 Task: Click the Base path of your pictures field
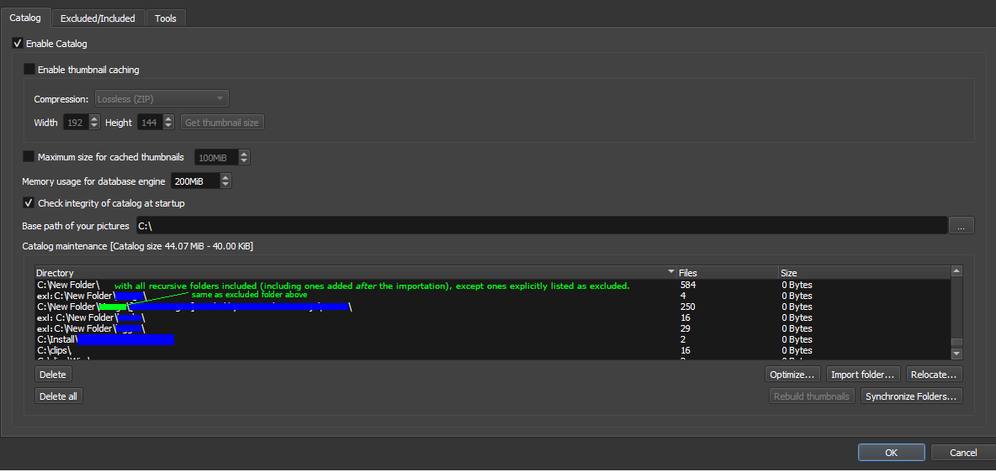tap(541, 225)
